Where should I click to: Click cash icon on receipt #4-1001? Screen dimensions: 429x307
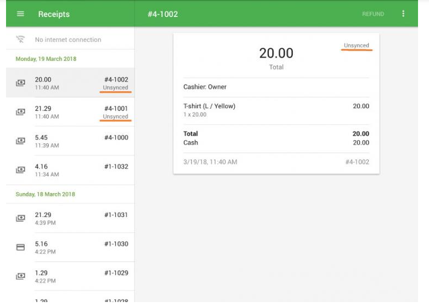(20, 112)
